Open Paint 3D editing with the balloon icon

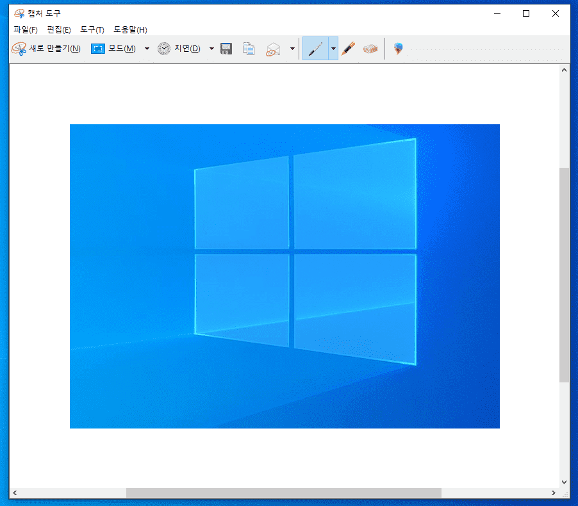click(x=398, y=48)
